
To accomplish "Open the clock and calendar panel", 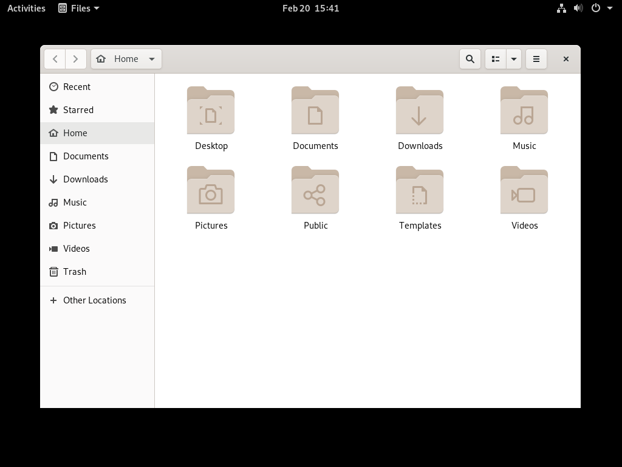I will click(310, 9).
